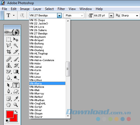Select the Polygonal Lasso tool

(9, 46)
